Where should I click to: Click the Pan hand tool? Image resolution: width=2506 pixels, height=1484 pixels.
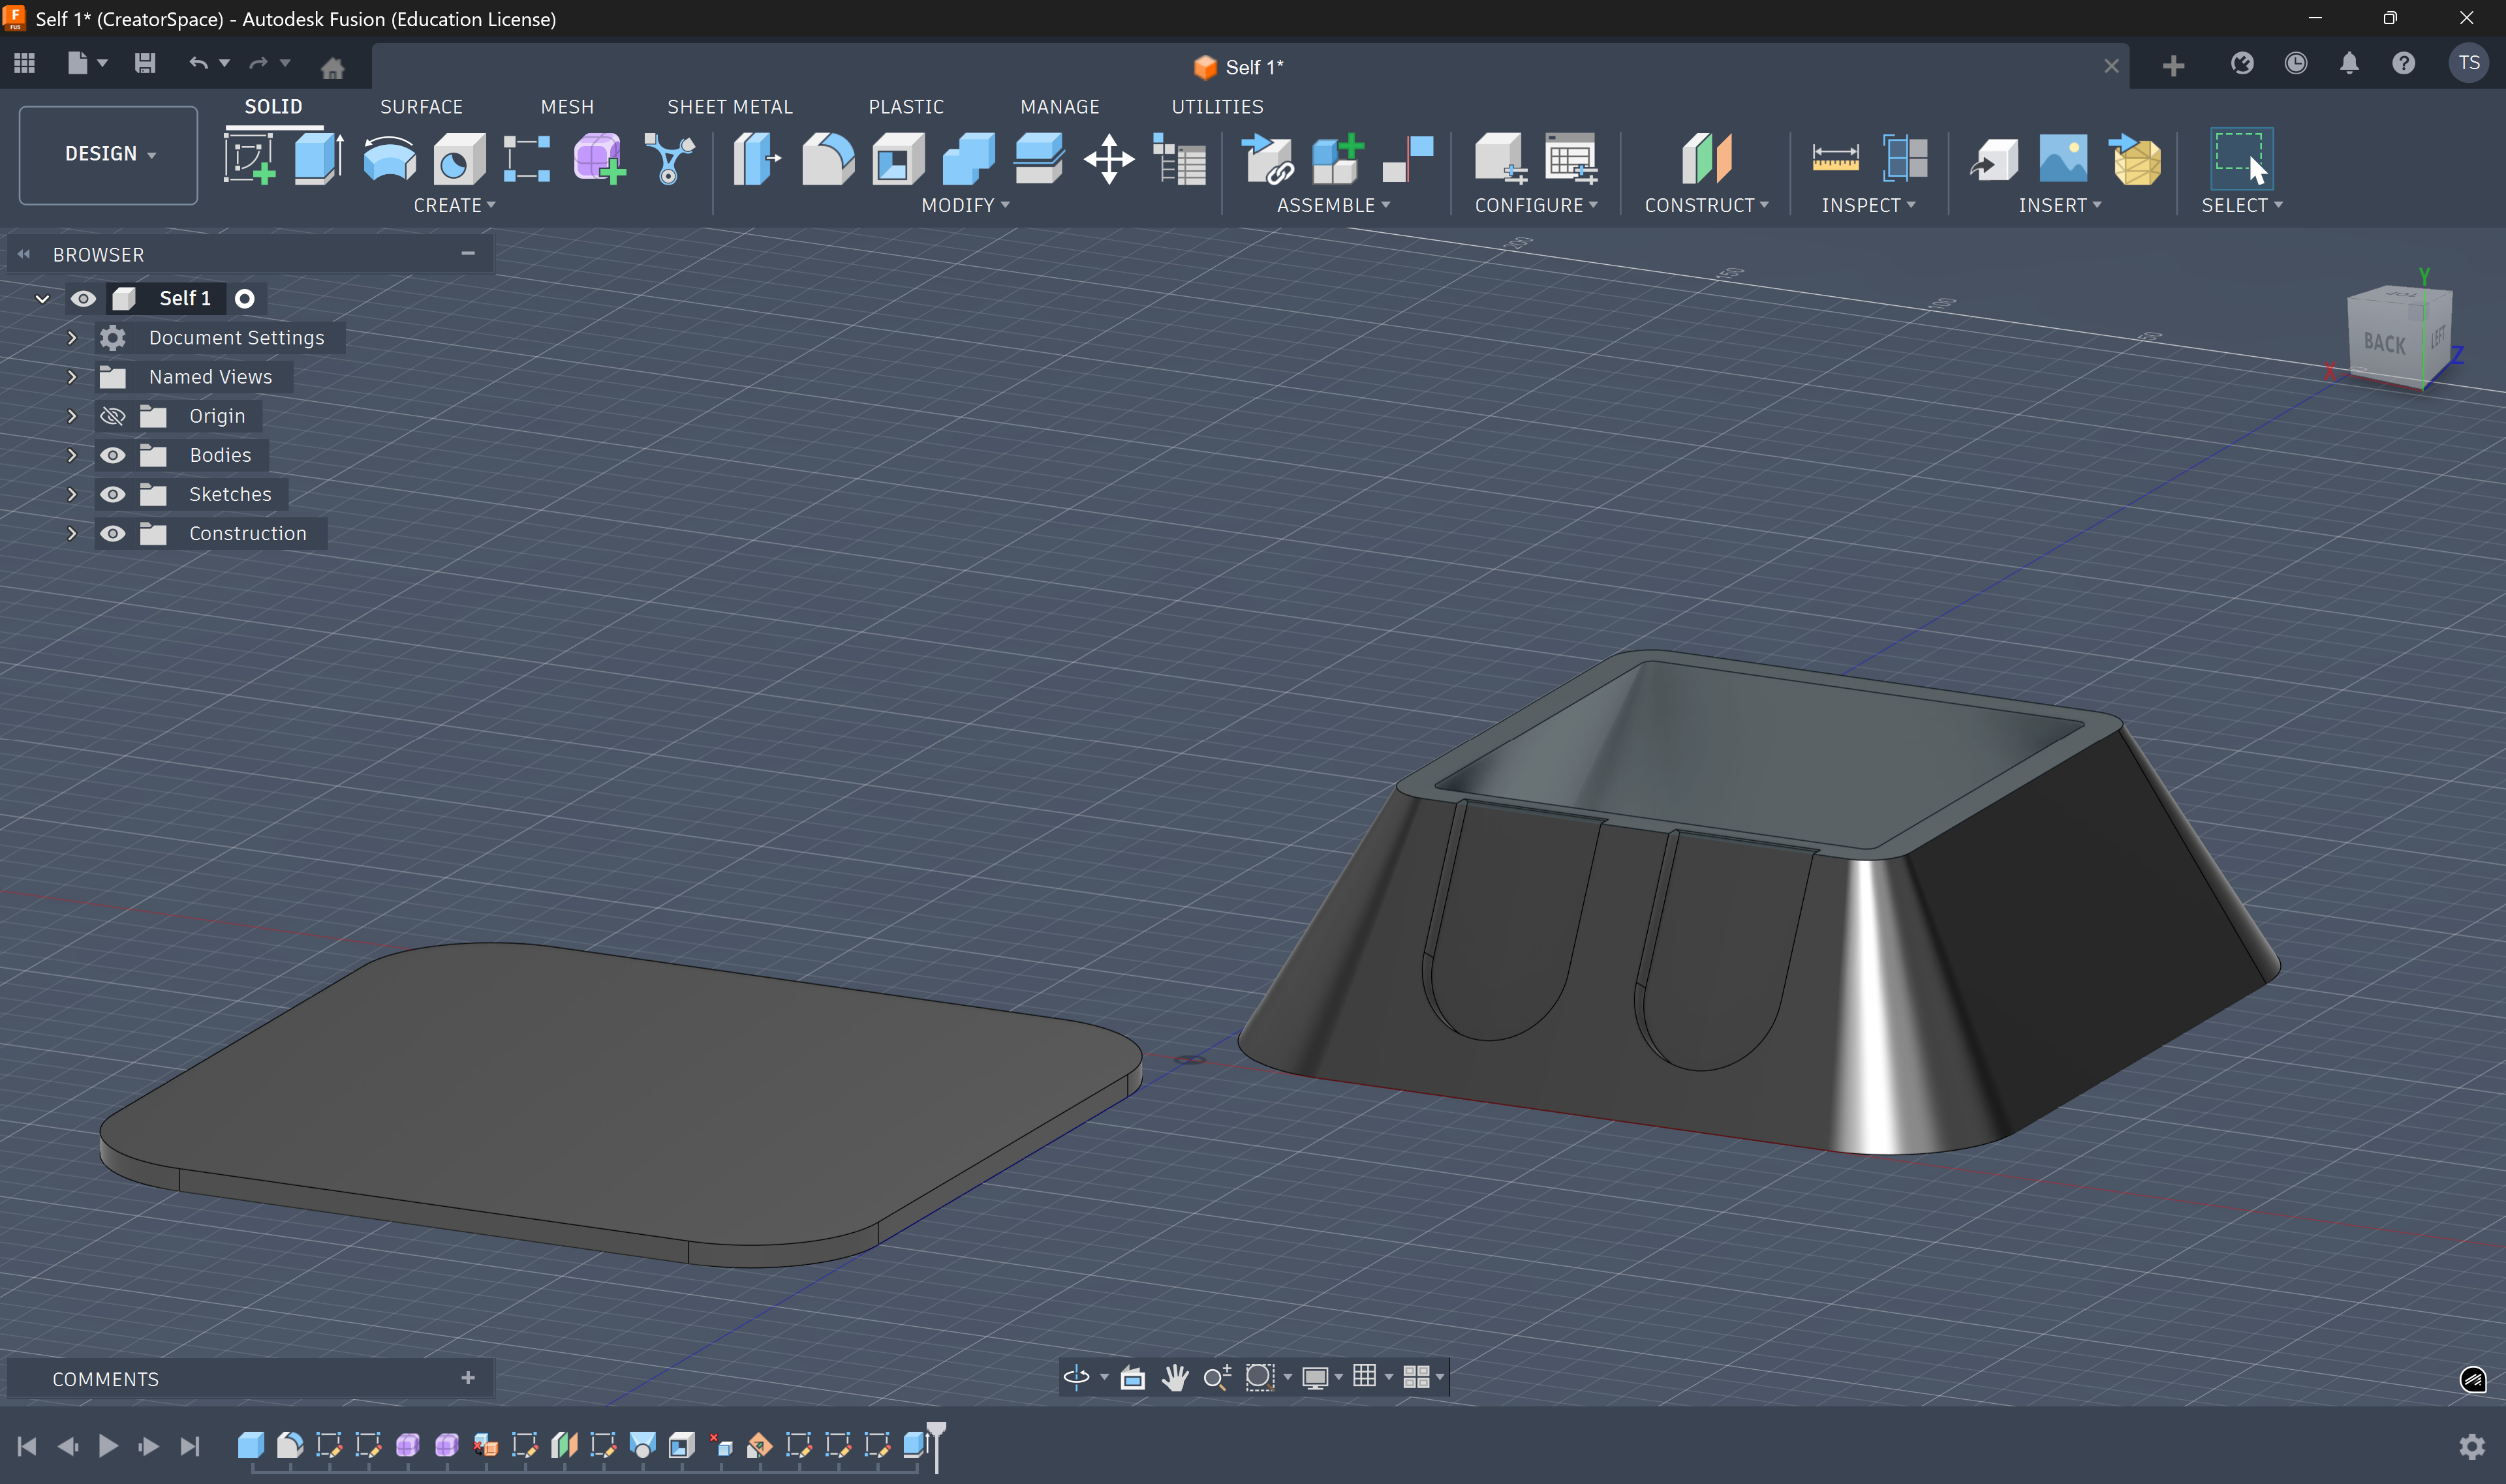click(1175, 1377)
